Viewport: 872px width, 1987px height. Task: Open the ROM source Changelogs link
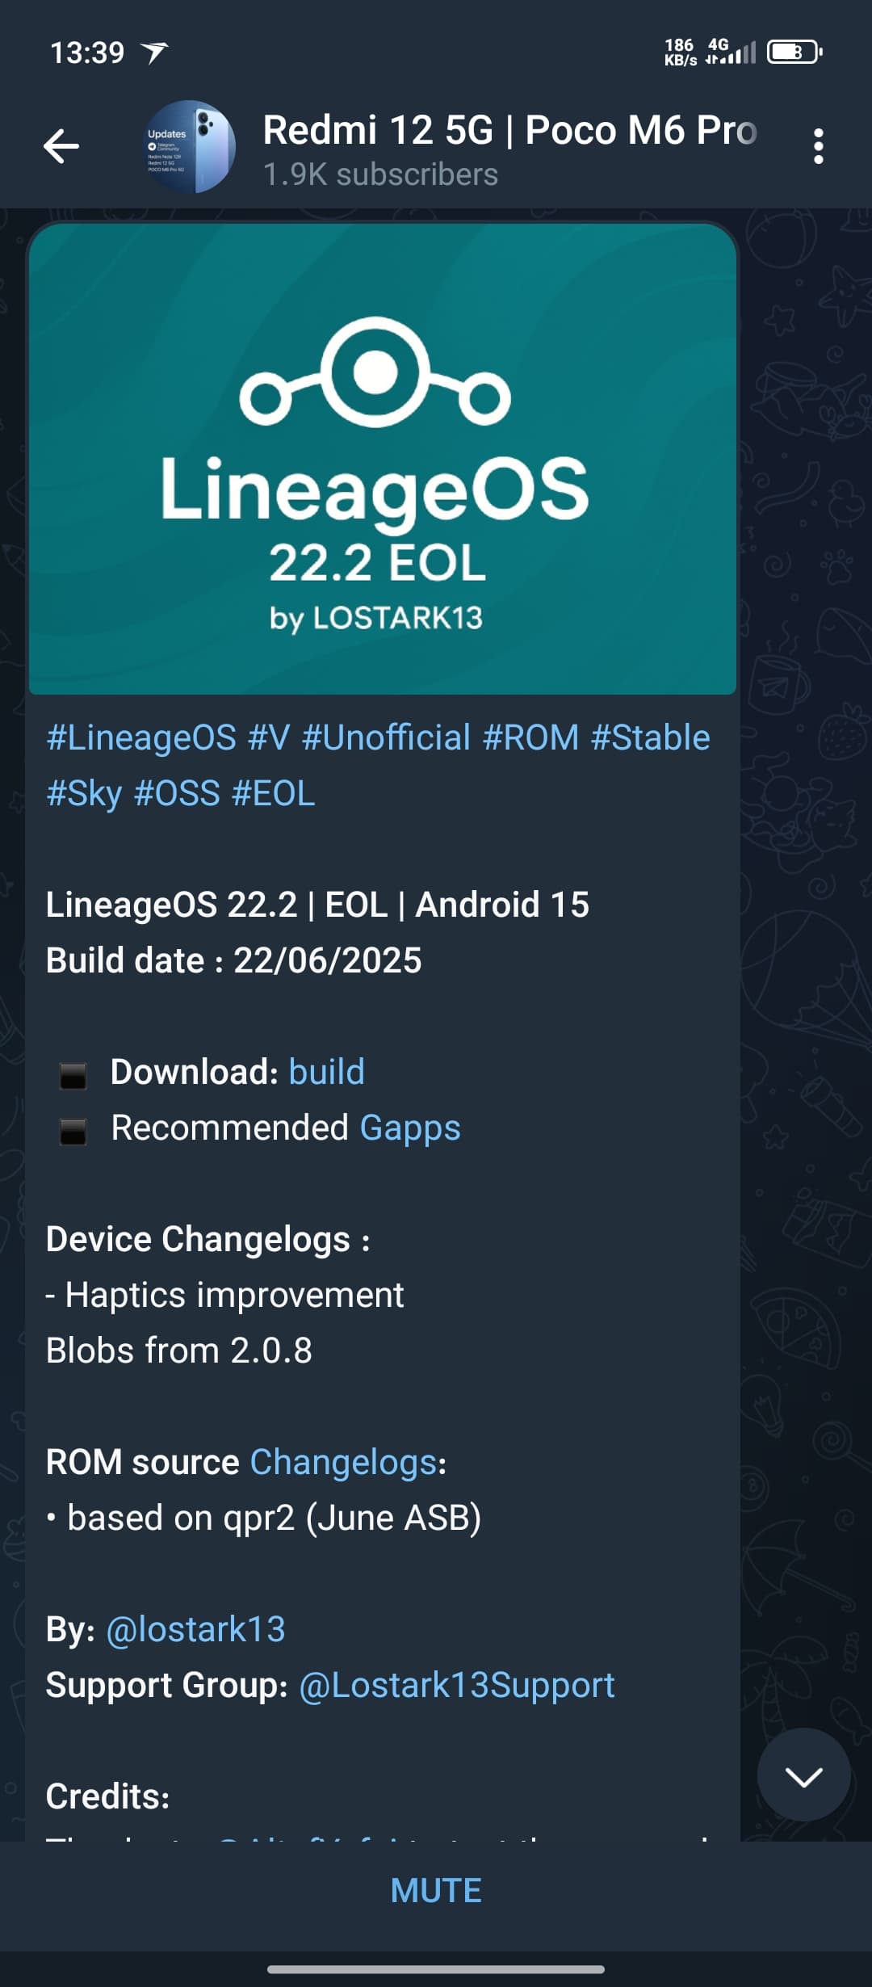[344, 1462]
